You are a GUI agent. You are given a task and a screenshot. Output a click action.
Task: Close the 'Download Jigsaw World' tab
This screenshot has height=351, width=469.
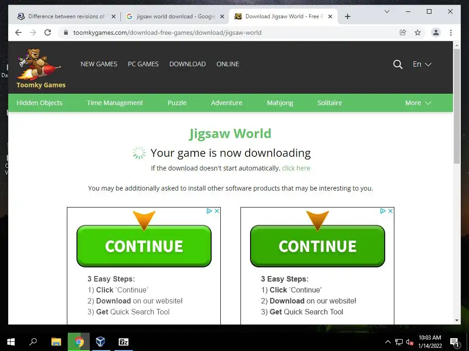click(330, 16)
